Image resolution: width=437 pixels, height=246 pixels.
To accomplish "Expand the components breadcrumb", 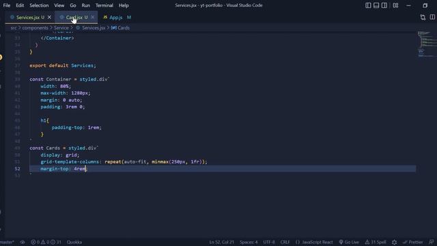I will (35, 28).
